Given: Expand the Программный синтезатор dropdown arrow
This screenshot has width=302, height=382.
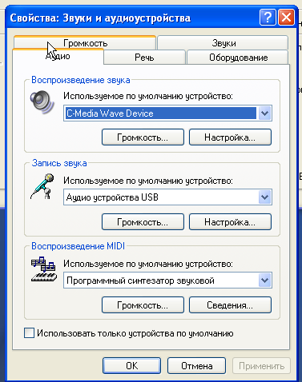Looking at the screenshot, I should coord(264,281).
